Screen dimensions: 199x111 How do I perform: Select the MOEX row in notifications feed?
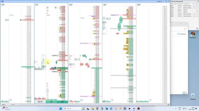pyautogui.click(x=184, y=8)
